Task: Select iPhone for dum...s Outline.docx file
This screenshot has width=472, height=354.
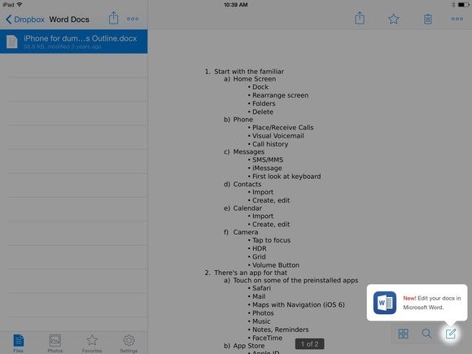Action: (x=74, y=42)
